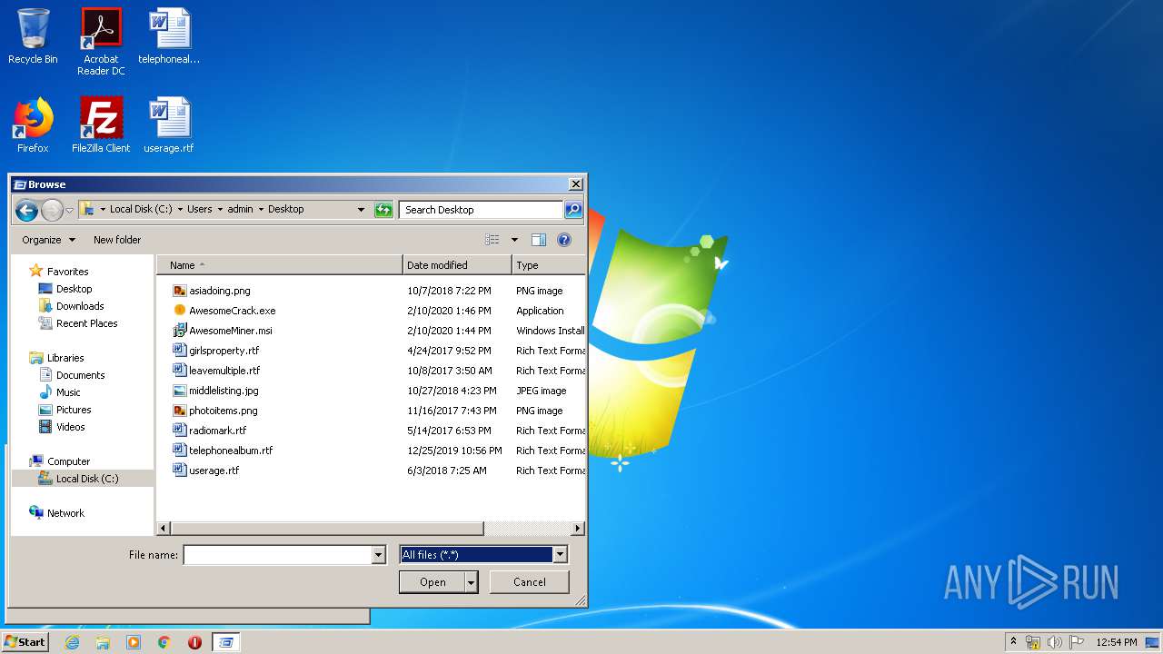Select userage.rtf desktop icon

click(169, 125)
